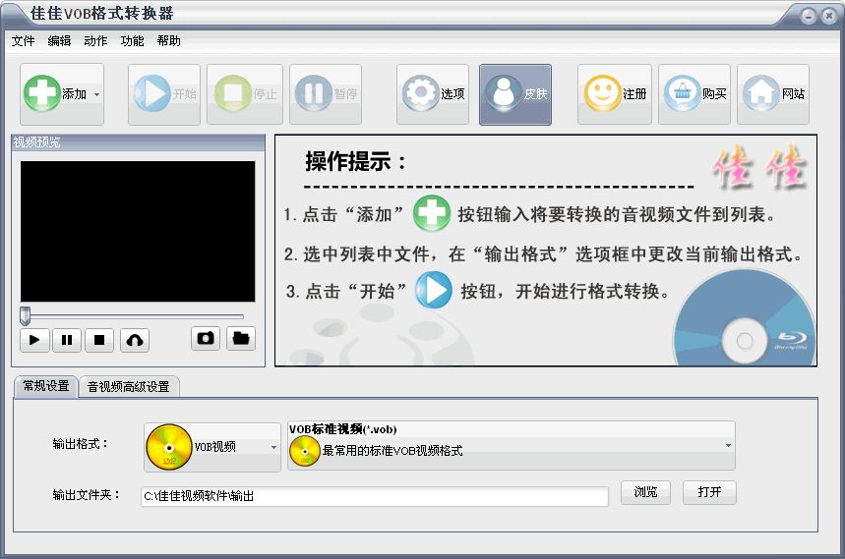This screenshot has width=845, height=559.
Task: Switch to 音视频高级设置 tab
Action: tap(128, 387)
